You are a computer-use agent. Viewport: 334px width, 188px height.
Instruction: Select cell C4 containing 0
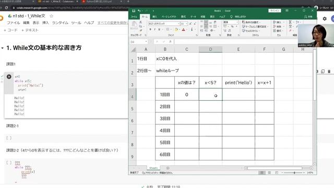[x=187, y=95]
